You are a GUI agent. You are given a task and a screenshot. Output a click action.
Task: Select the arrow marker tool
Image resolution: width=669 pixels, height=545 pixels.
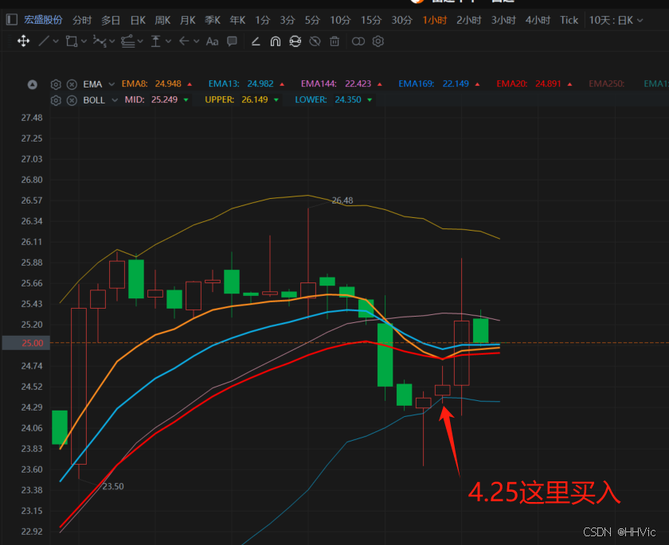184,41
